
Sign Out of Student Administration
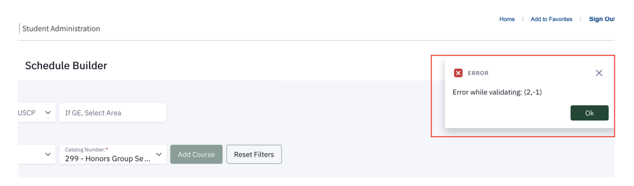pyautogui.click(x=602, y=19)
